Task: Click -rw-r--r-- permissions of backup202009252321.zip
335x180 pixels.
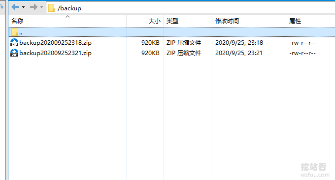Action: [x=302, y=53]
